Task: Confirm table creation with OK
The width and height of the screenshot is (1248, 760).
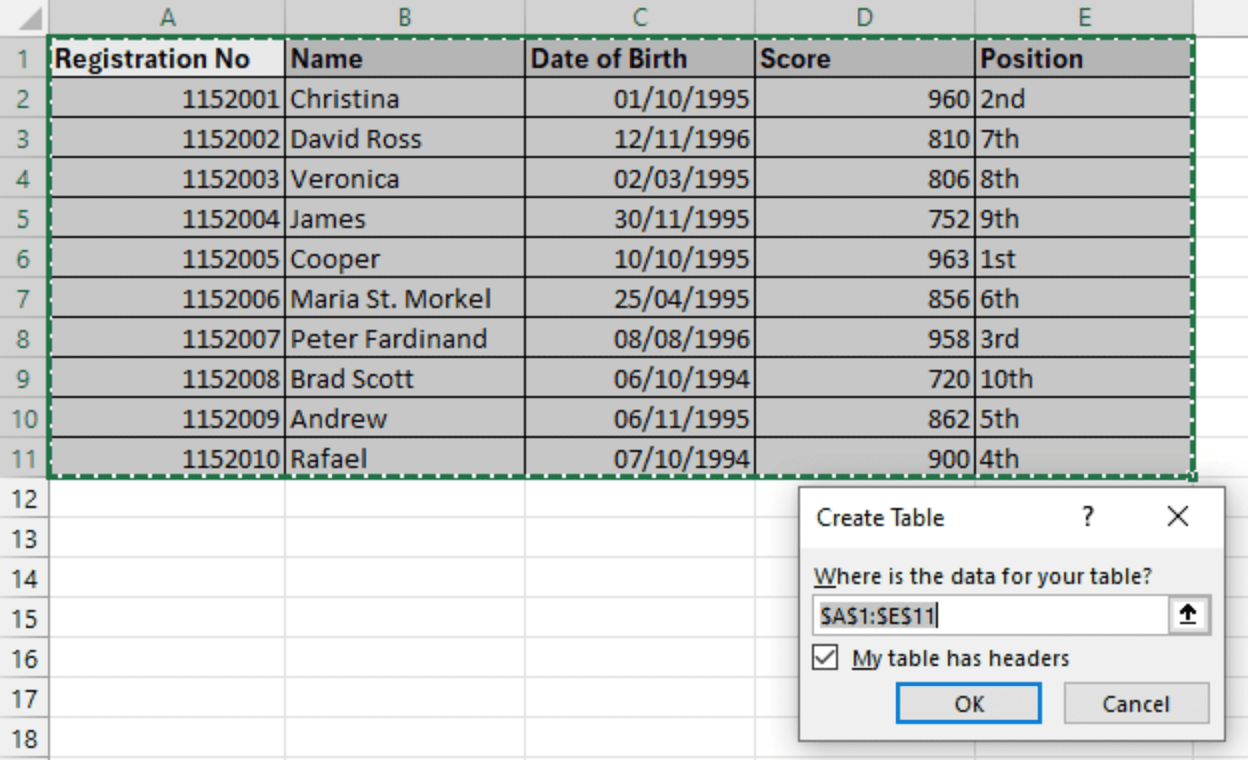Action: coord(969,704)
